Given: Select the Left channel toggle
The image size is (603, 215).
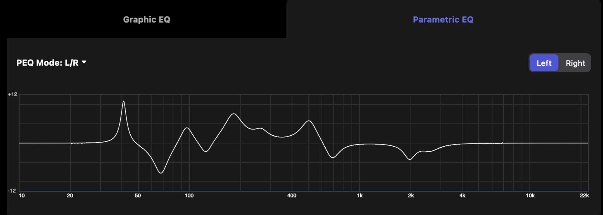Looking at the screenshot, I should pos(544,63).
